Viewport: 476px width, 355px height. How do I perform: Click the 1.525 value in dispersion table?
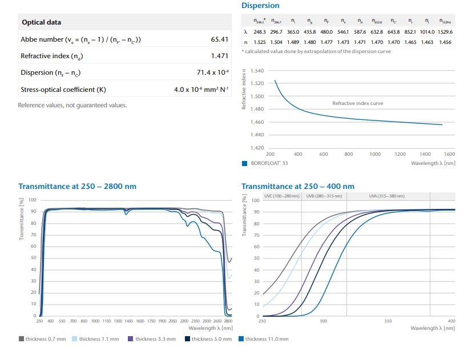point(259,42)
